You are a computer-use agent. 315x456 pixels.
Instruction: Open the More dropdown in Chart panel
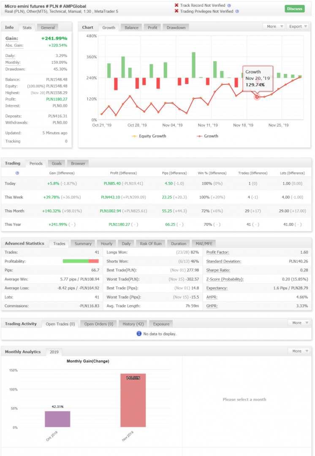point(274,27)
